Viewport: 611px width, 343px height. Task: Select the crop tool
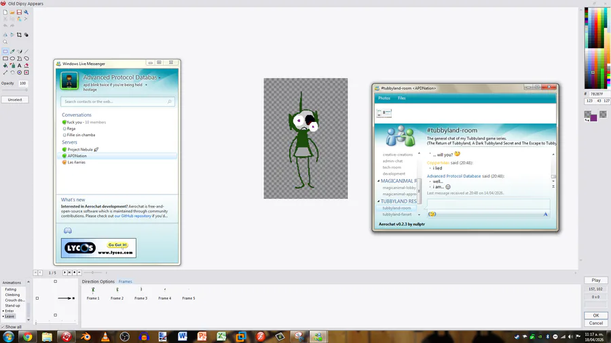pos(19,35)
